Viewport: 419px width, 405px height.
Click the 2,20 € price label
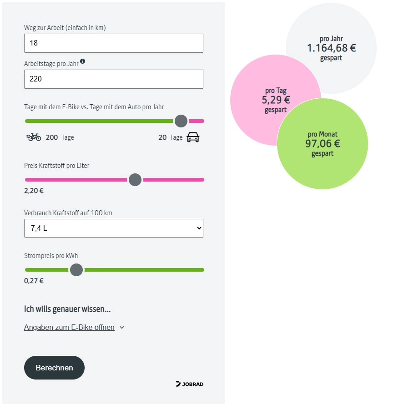pyautogui.click(x=33, y=191)
